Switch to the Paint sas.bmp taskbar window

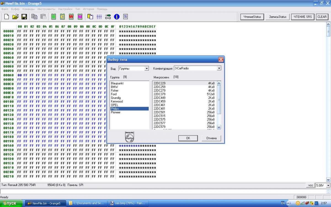tap(128, 203)
